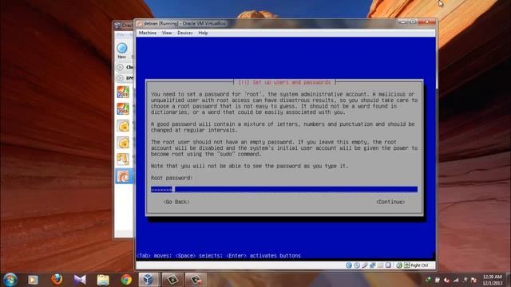Select the second yellow-icon VM in Manager list
Viewport: 511px width, 287px height.
pyautogui.click(x=123, y=143)
